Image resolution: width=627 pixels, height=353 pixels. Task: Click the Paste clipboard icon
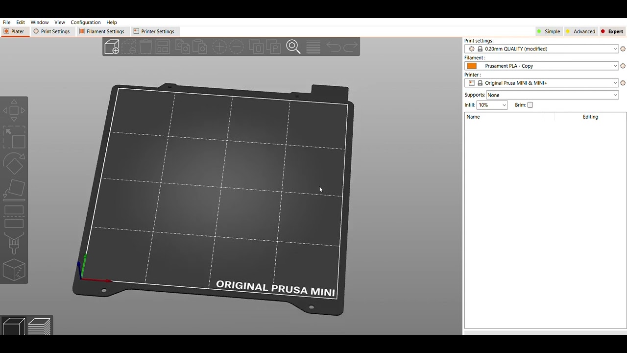[x=199, y=47]
